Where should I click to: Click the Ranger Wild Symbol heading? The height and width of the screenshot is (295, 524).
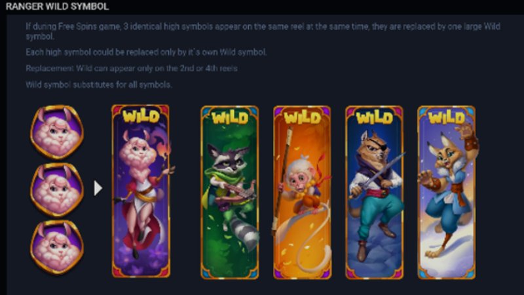57,7
